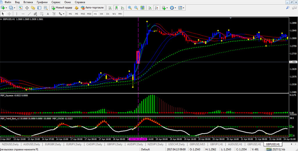Show the Terminal panel icon
This screenshot has height=151, width=298.
click(39, 8)
